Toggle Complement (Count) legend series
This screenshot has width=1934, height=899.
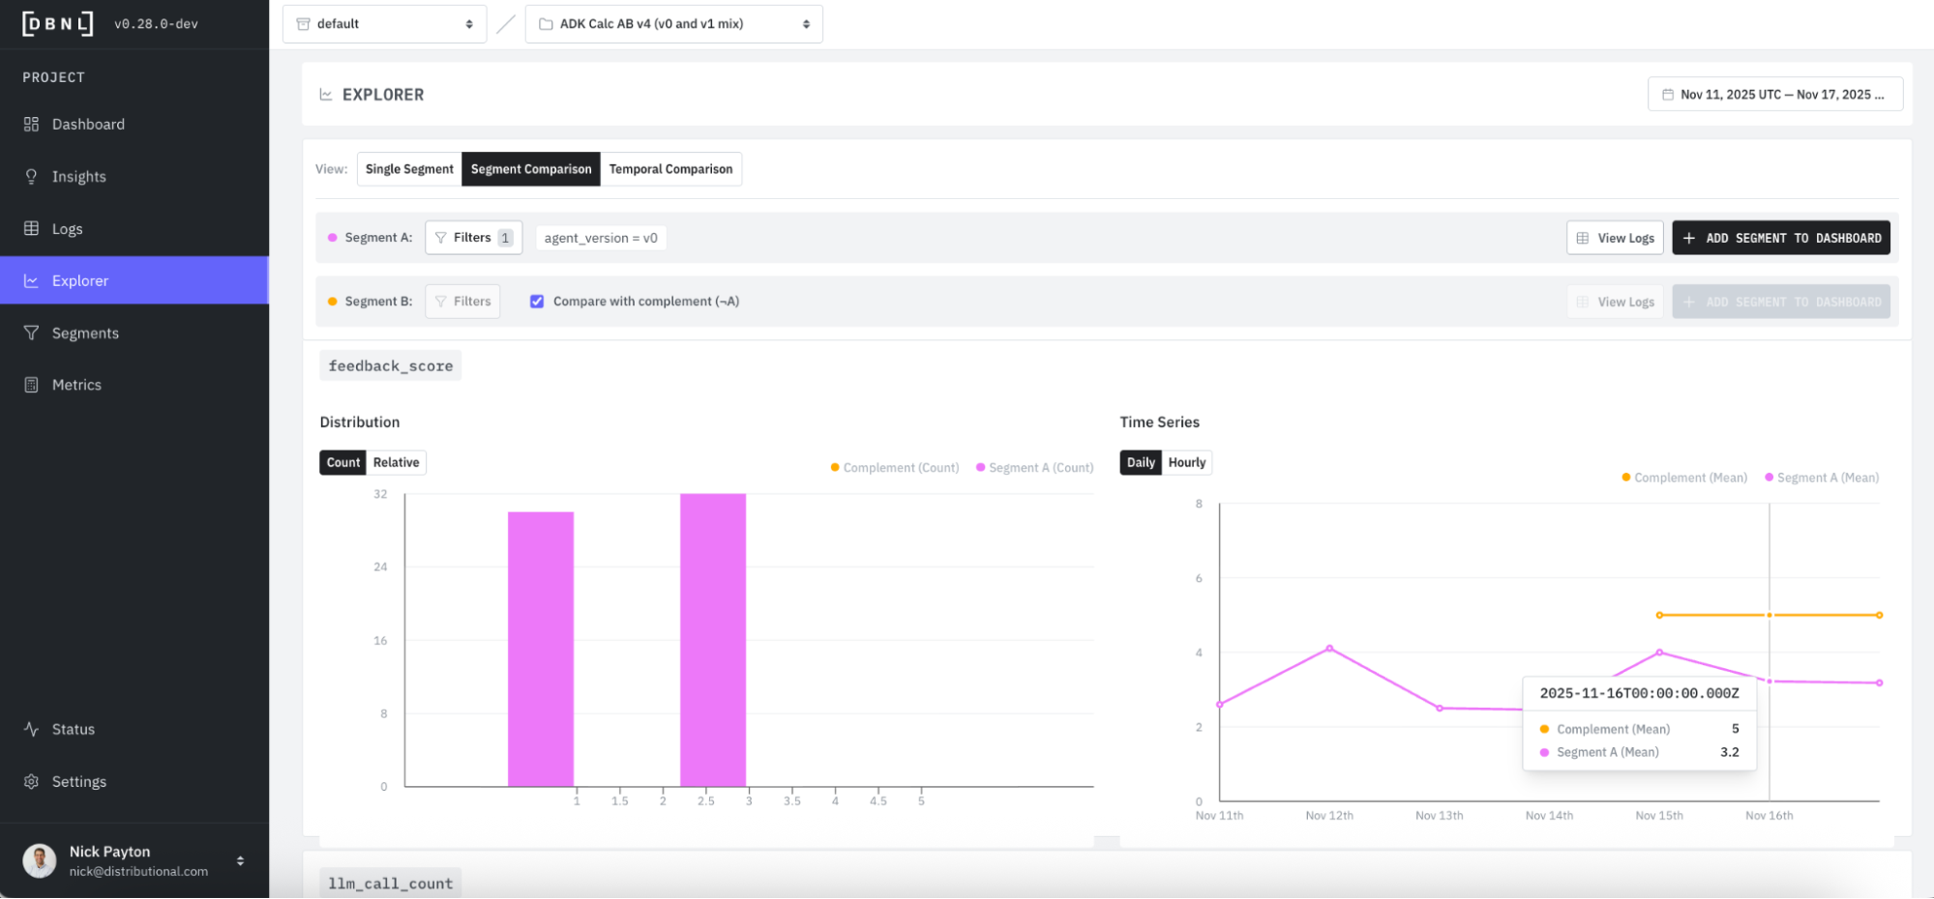[x=895, y=468]
